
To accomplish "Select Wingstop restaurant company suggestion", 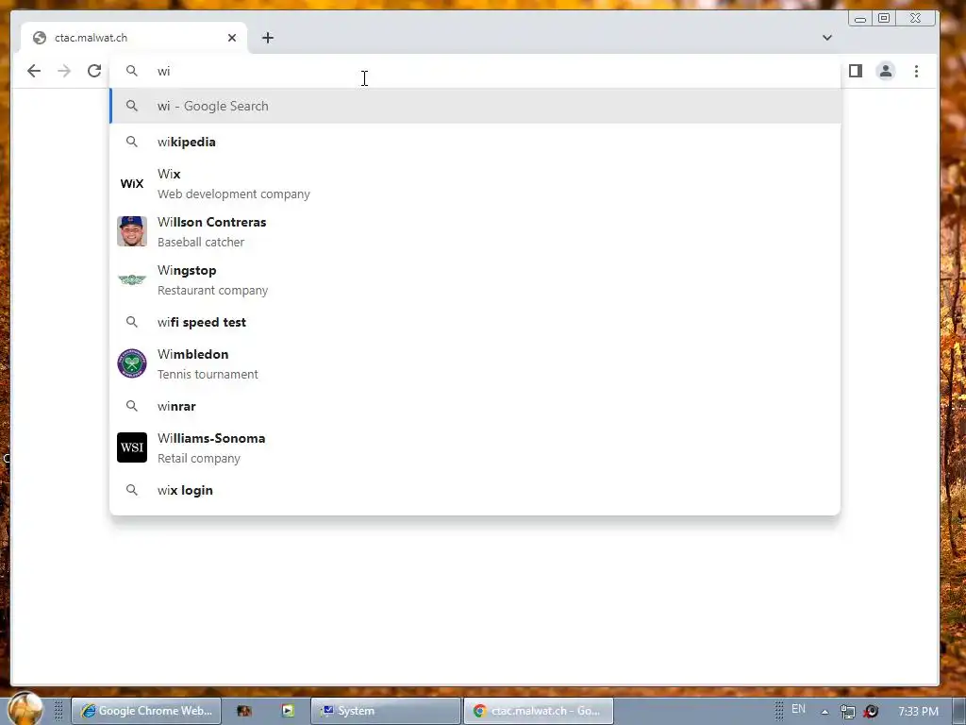I will [475, 279].
